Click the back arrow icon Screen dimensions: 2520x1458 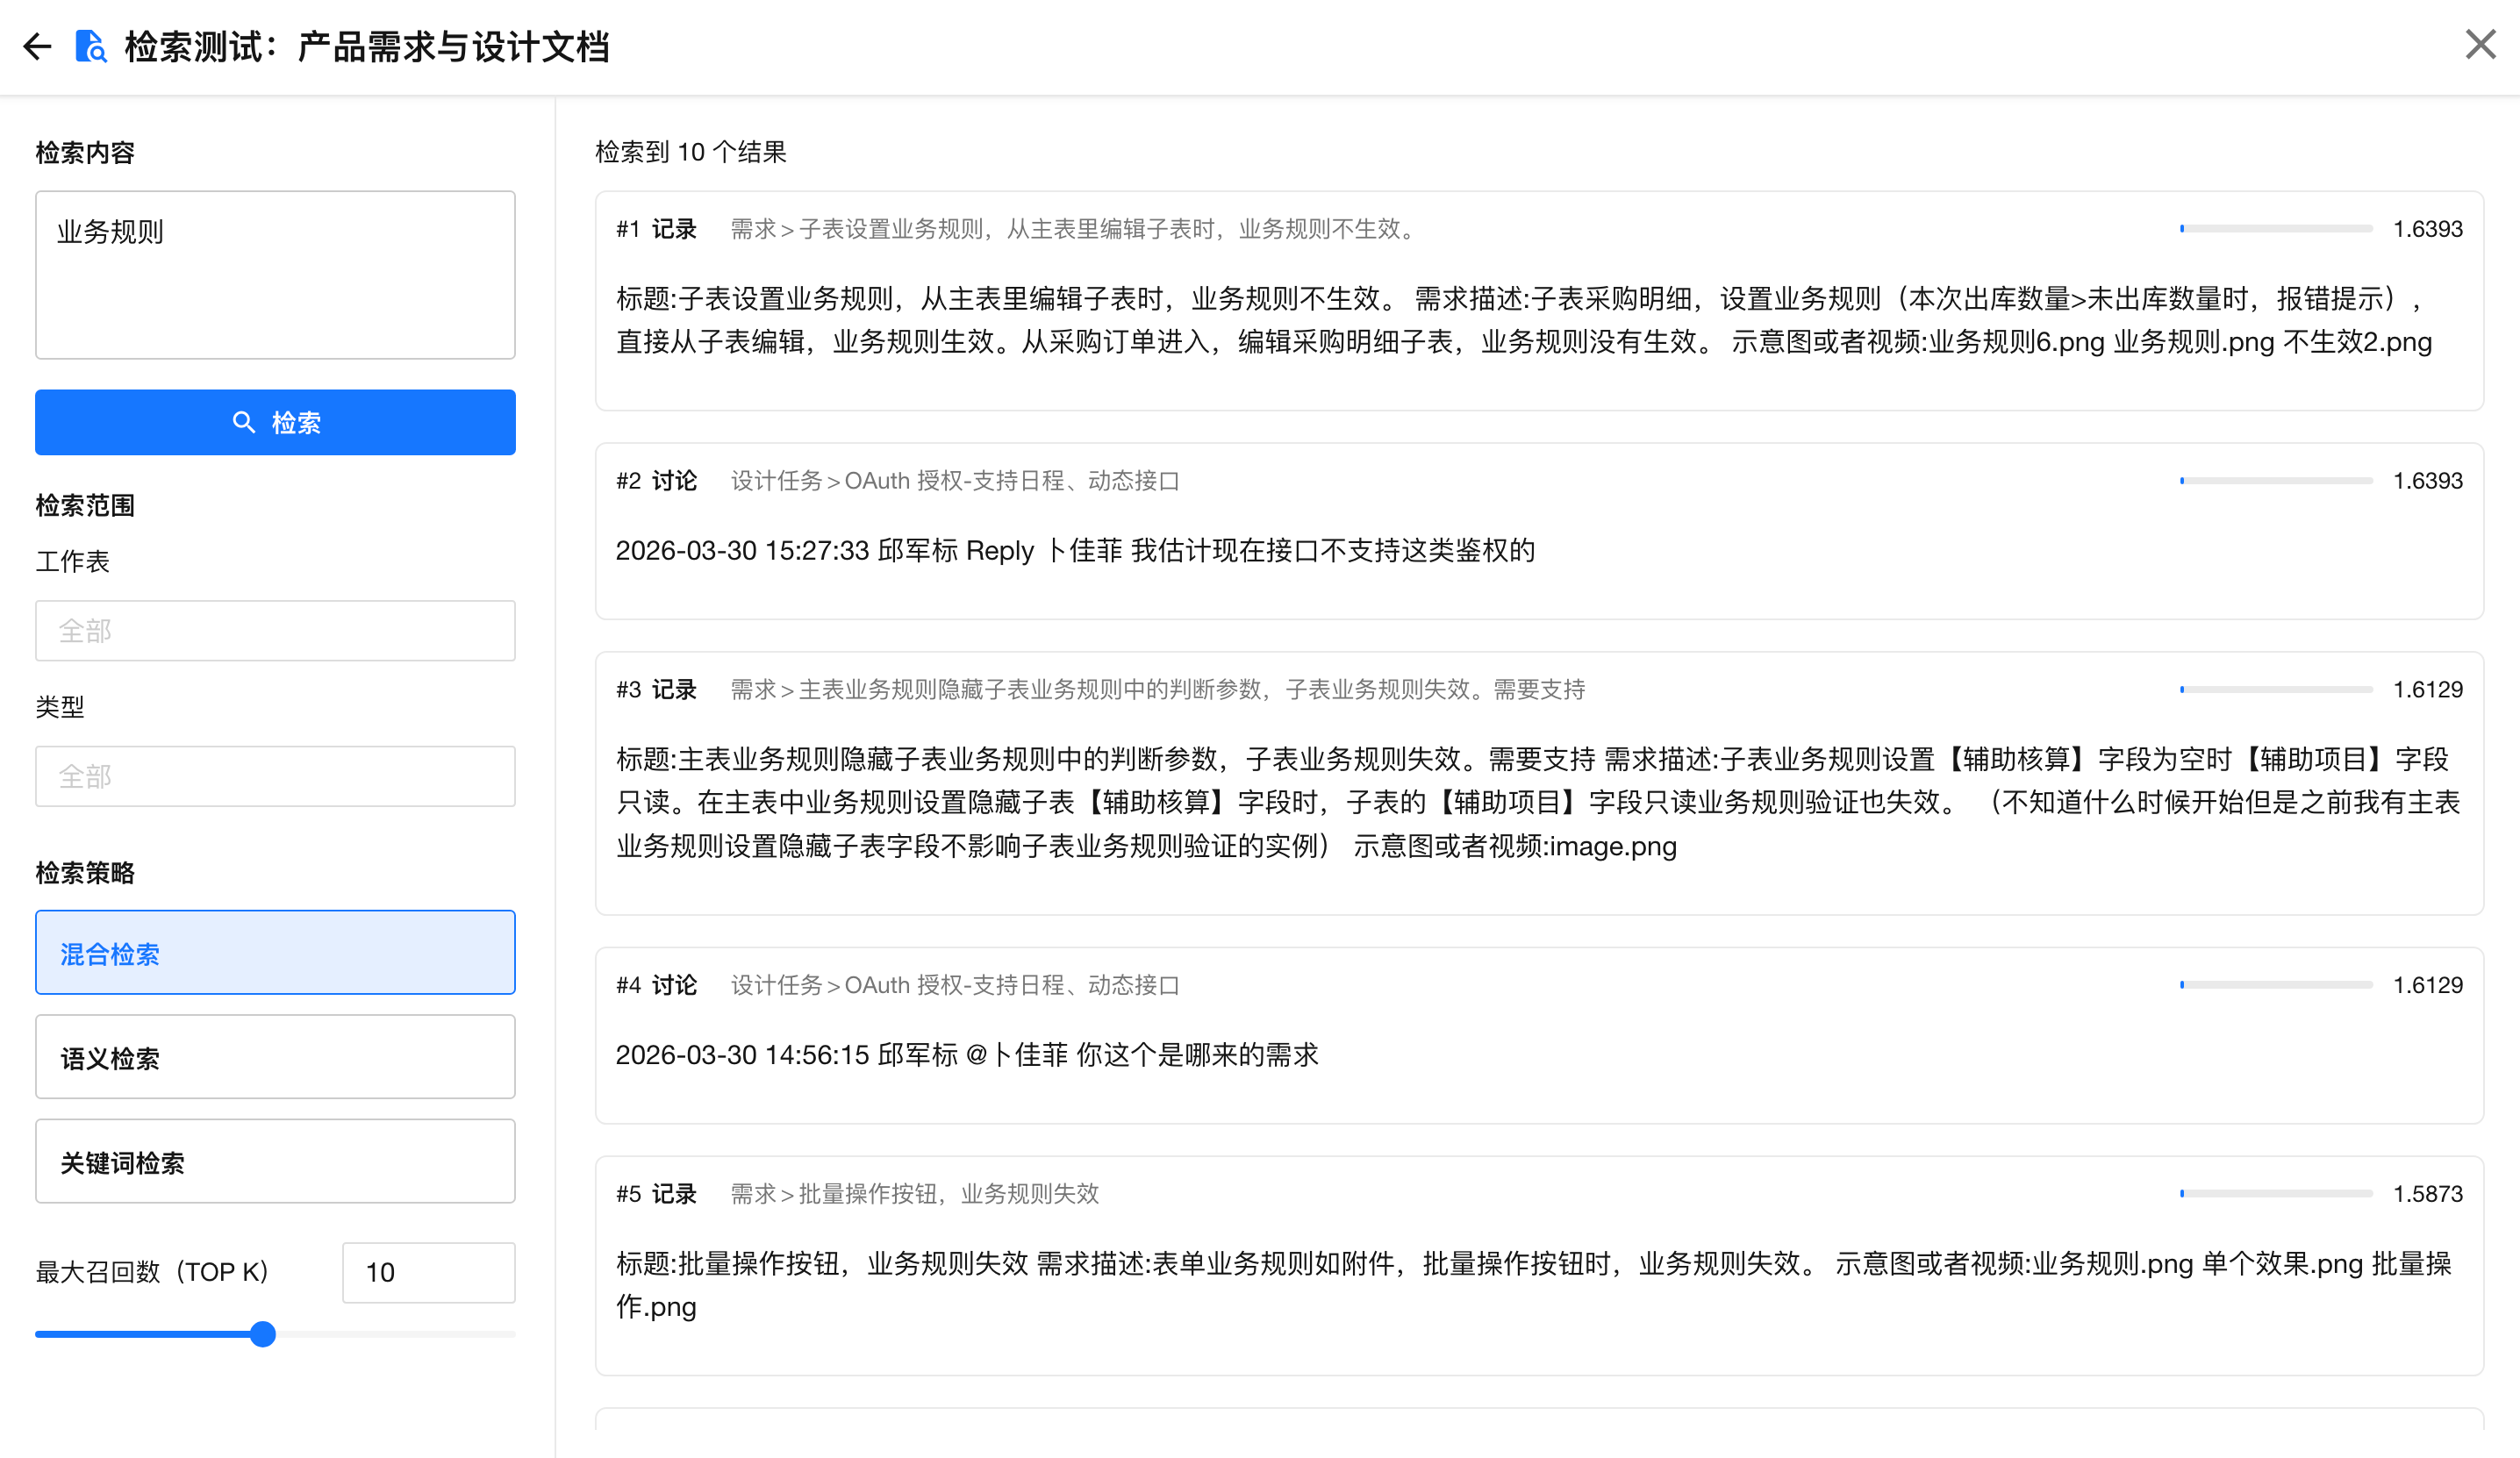37,46
